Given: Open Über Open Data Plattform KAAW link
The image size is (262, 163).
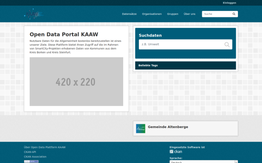Looking at the screenshot, I should pos(45,147).
